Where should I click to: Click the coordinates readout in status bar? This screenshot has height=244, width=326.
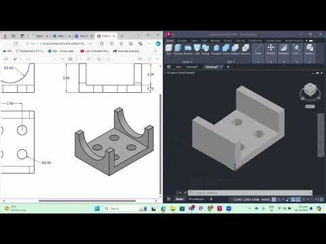[x=247, y=199]
